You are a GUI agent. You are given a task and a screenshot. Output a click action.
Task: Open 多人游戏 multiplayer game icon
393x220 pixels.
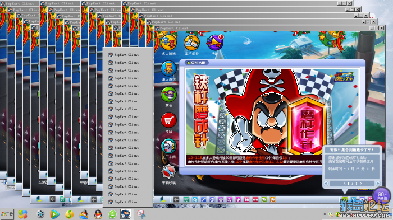[x=168, y=43]
